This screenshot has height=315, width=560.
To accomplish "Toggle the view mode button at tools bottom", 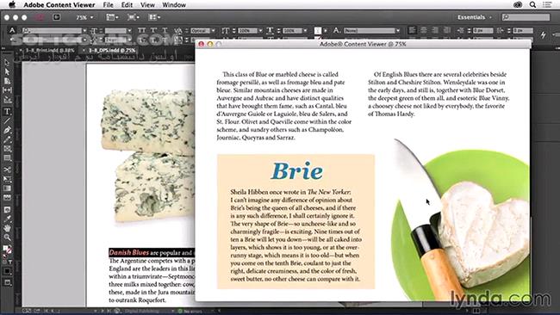I will click(x=7, y=283).
